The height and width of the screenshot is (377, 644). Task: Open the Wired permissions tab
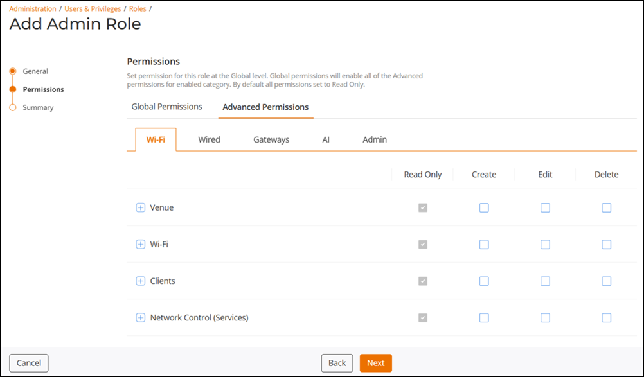click(209, 139)
